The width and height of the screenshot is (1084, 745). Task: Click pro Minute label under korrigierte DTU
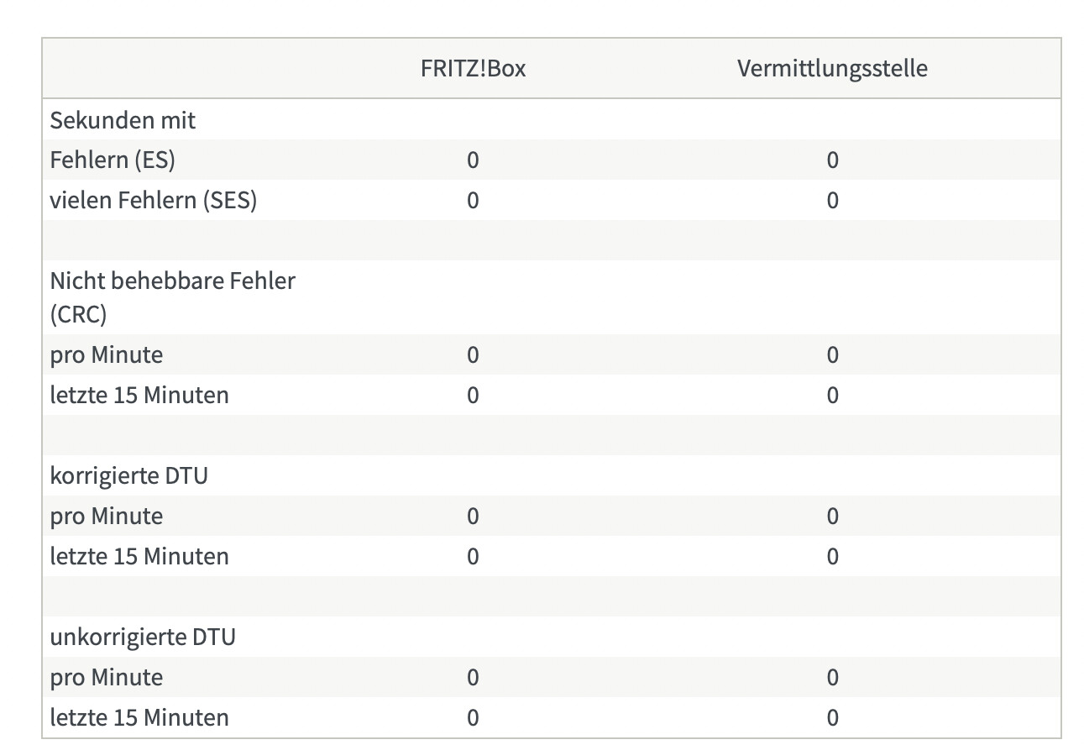coord(107,516)
